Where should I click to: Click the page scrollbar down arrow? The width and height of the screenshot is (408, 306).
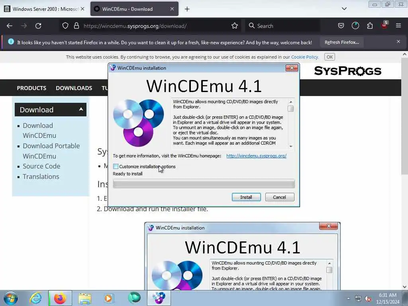pyautogui.click(x=404, y=286)
